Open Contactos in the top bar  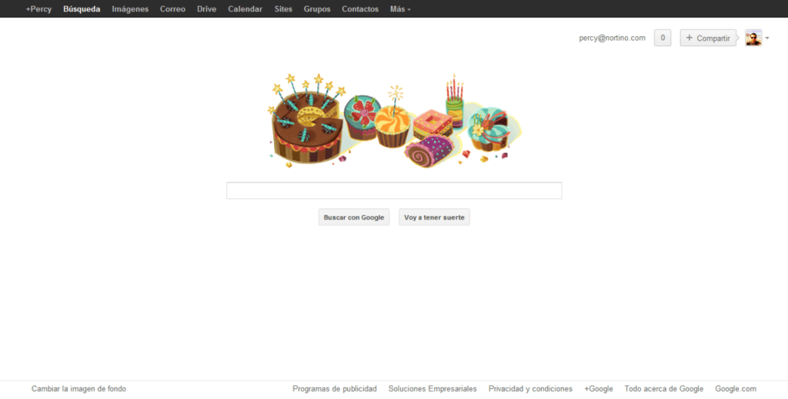pyautogui.click(x=360, y=9)
